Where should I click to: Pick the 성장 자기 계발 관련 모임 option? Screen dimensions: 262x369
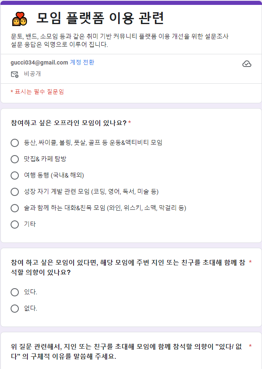[x=15, y=191]
